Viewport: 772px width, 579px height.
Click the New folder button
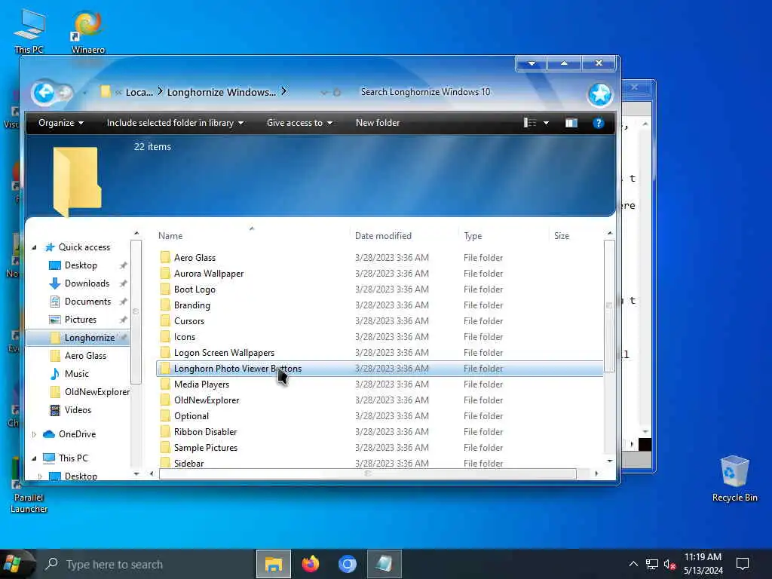pyautogui.click(x=378, y=123)
